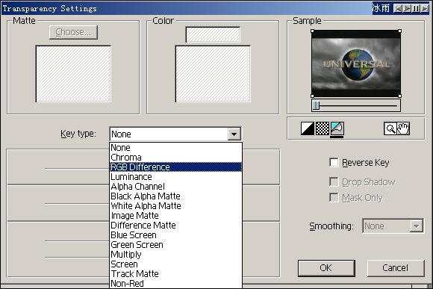Click the small Color swatch box
The image size is (433, 289).
coord(213,34)
